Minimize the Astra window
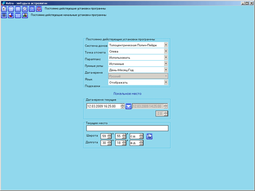 243,3
